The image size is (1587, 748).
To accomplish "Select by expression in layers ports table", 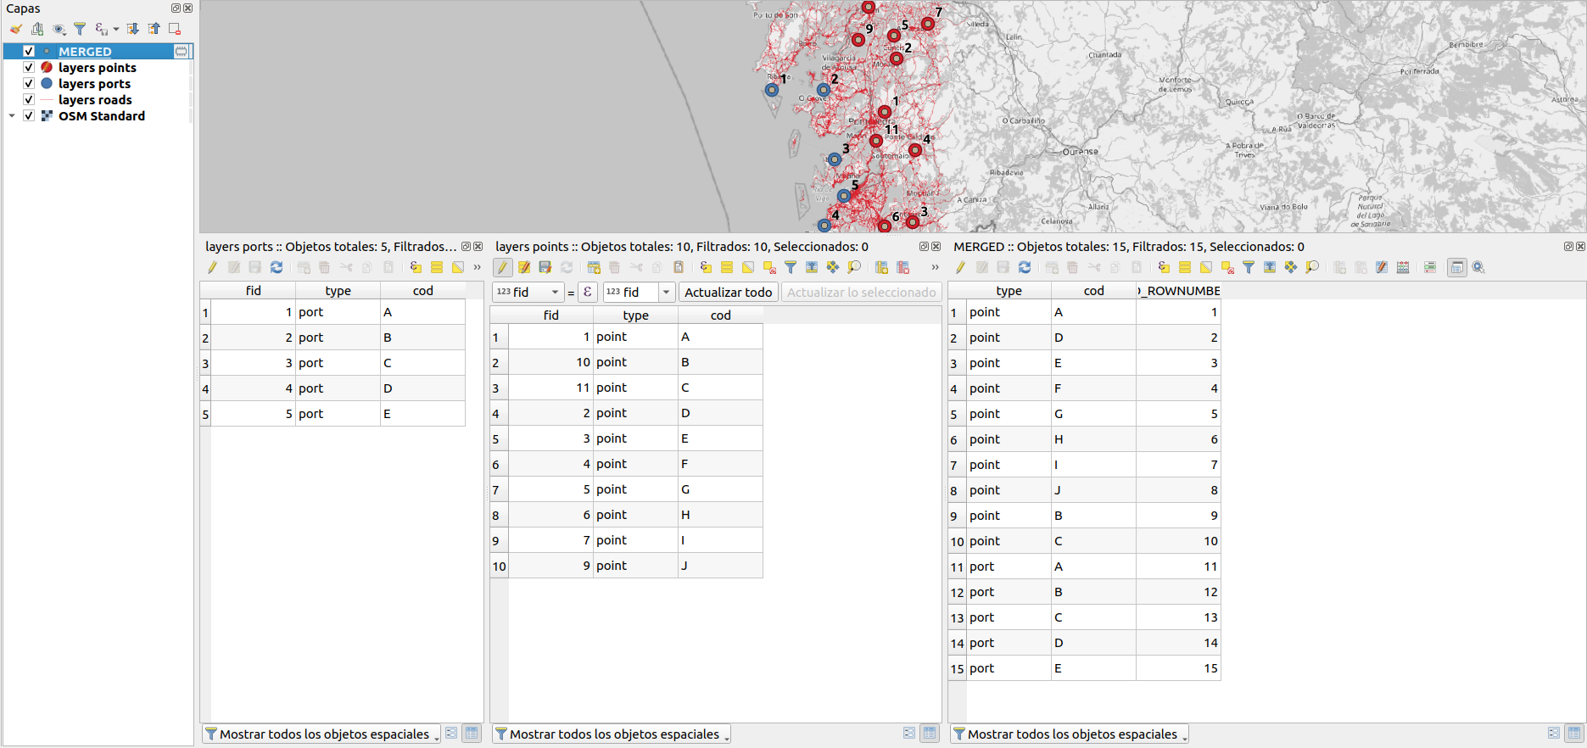I will tap(416, 267).
